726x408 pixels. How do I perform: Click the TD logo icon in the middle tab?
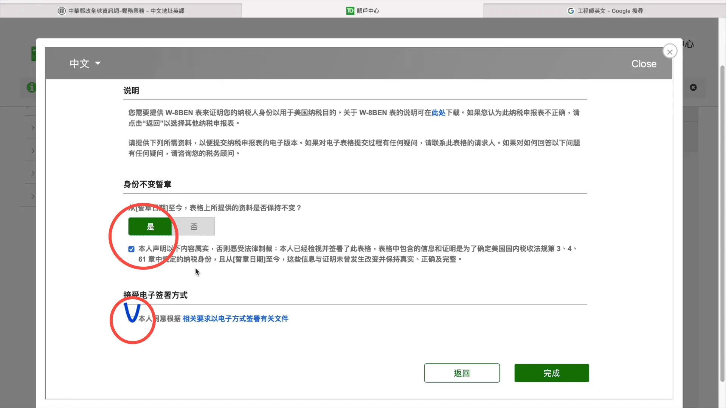pos(350,11)
